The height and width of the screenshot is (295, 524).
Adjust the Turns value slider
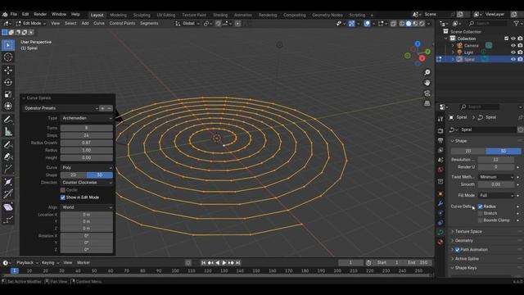(x=87, y=128)
